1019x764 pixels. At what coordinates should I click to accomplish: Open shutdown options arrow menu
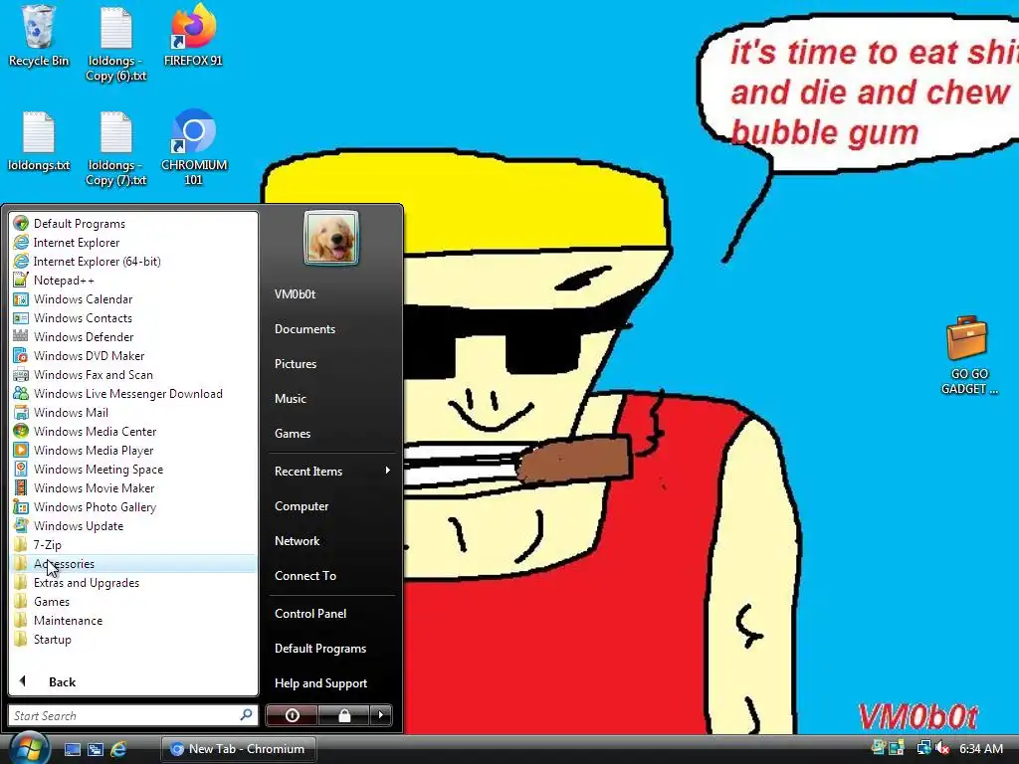(x=381, y=715)
